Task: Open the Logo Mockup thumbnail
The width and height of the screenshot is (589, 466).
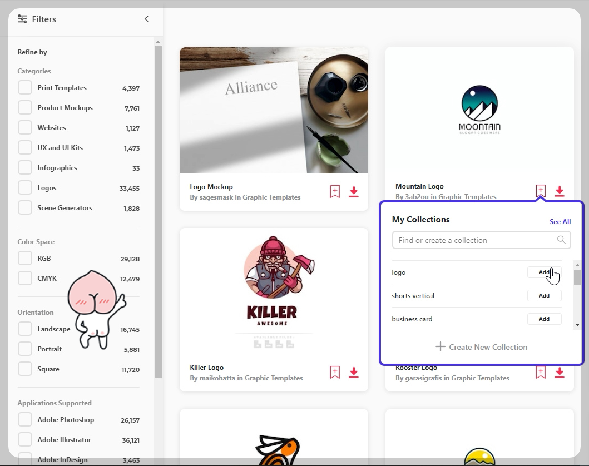Action: tap(274, 111)
